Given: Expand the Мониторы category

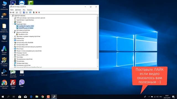Looking at the screenshot, I should [13, 49].
